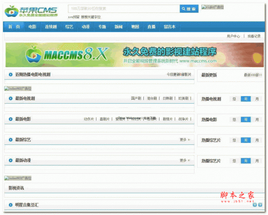The height and width of the screenshot is (215, 268).
Task: Switch 热播电影 ranking to 月
Action: (257, 119)
